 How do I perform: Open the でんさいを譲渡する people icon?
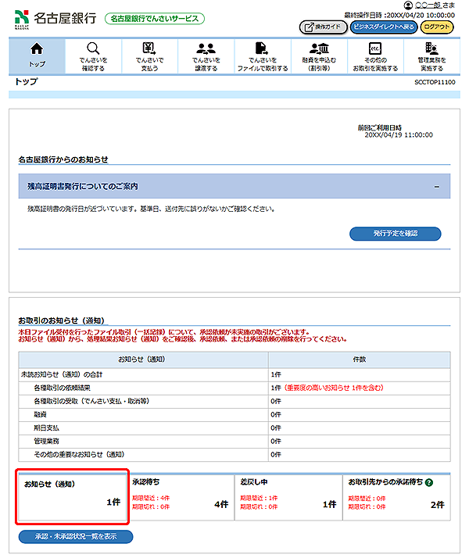coord(206,49)
